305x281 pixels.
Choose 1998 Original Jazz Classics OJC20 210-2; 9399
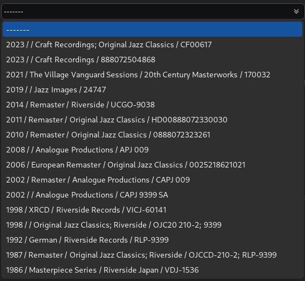tap(152, 225)
